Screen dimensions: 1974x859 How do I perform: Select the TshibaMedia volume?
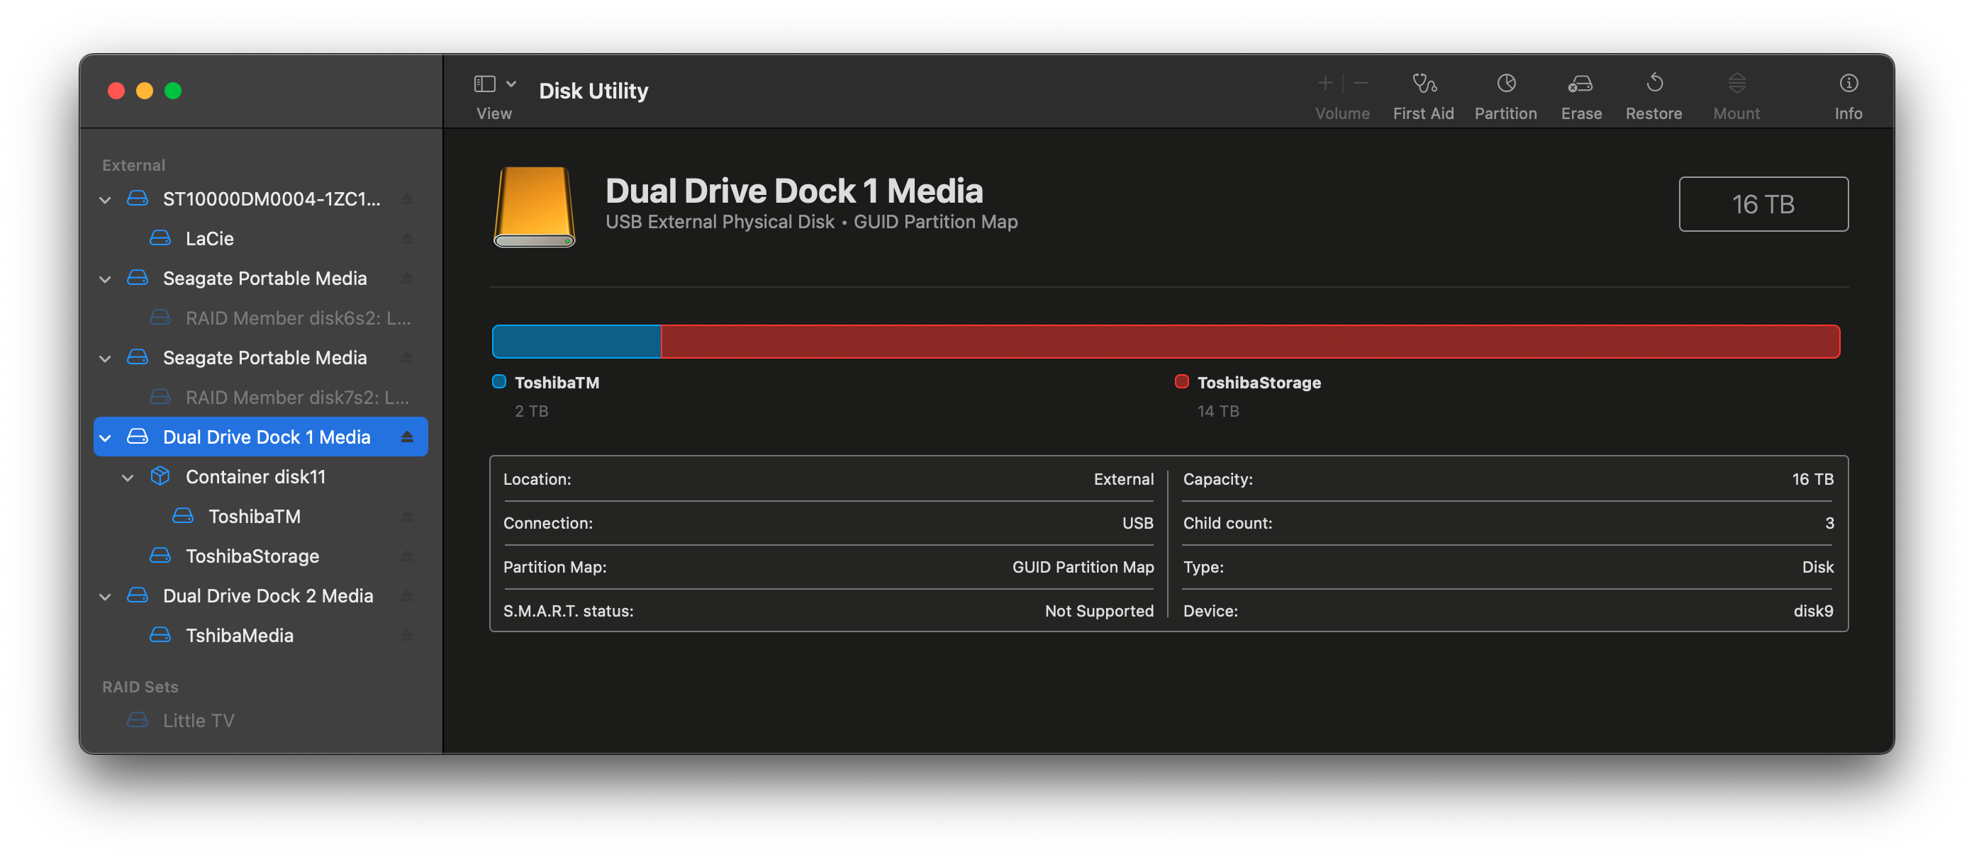[x=238, y=635]
